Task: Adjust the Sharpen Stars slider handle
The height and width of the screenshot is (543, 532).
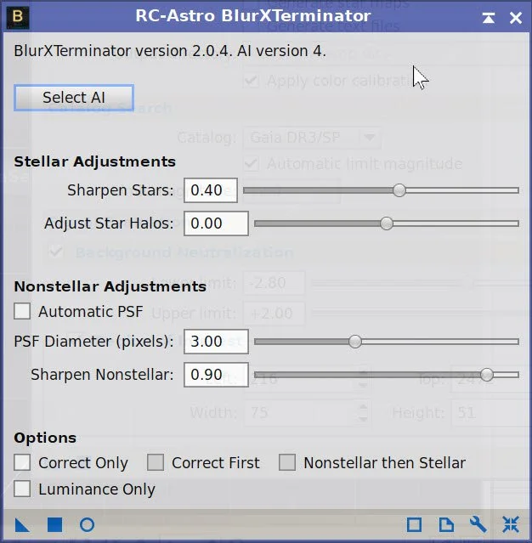Action: click(x=399, y=190)
